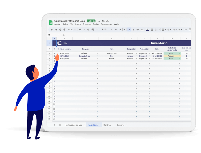This screenshot has width=201, height=153.
Task: Open the Regular conservation state dropdown
Action: [x=179, y=56]
